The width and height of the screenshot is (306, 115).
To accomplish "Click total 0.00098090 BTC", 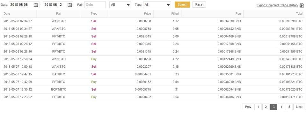I will tap(291, 21).
